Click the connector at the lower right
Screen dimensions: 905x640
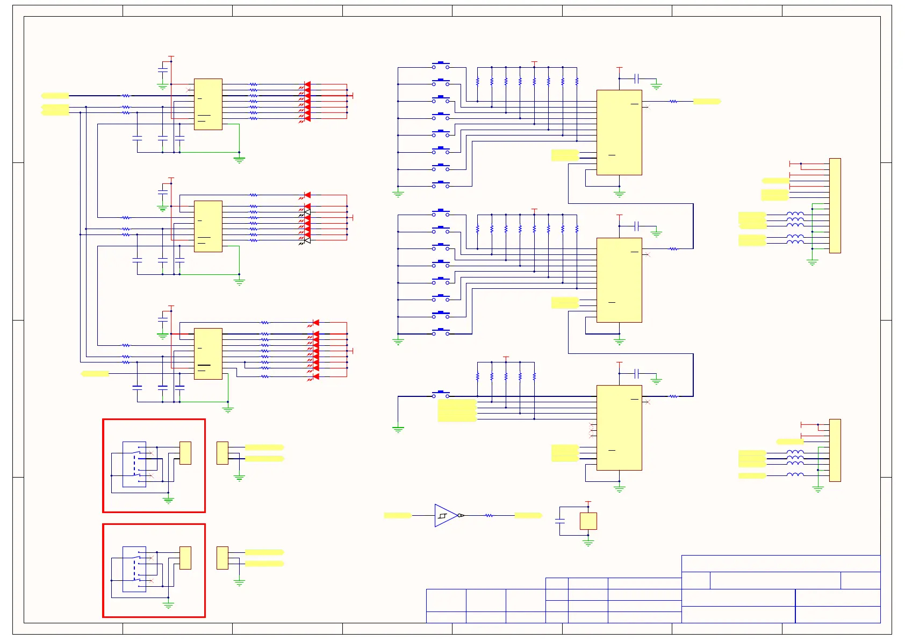835,450
